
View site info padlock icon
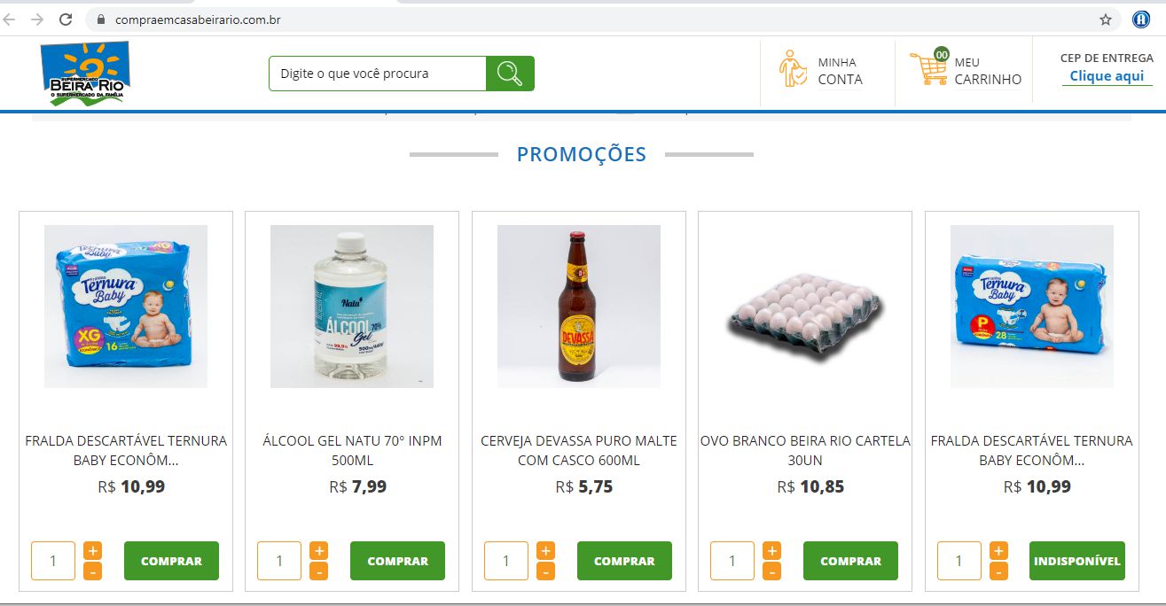coord(101,19)
